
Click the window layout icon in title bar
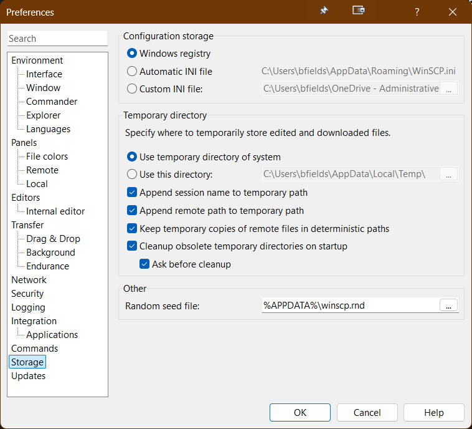pos(358,11)
